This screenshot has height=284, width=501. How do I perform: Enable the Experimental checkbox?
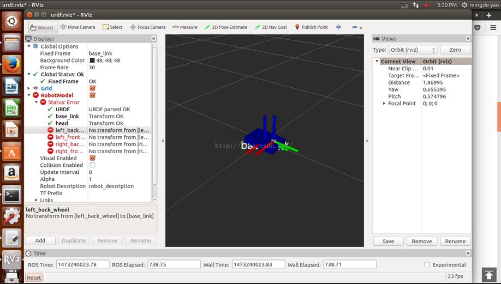coord(427,264)
